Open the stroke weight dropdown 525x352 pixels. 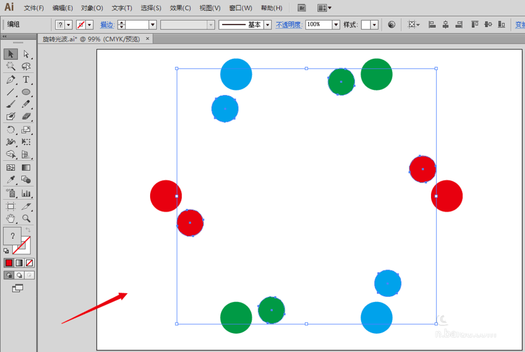[153, 25]
